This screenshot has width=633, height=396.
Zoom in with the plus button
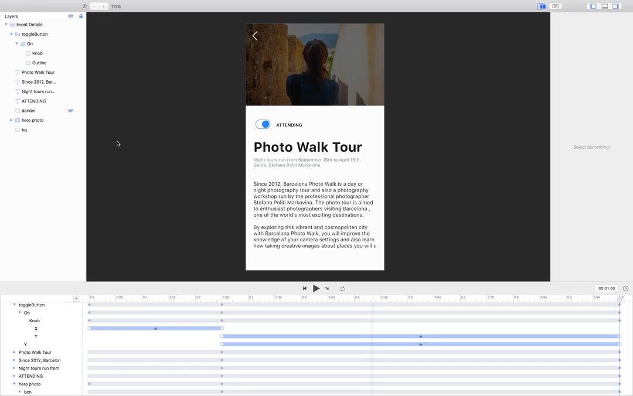pyautogui.click(x=103, y=6)
